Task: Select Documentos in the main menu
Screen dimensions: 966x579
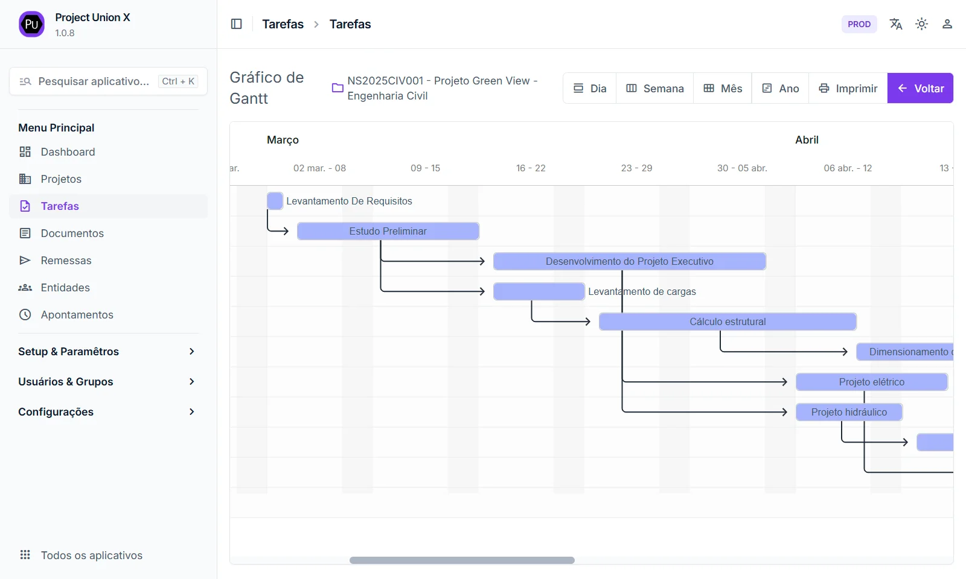Action: click(72, 233)
